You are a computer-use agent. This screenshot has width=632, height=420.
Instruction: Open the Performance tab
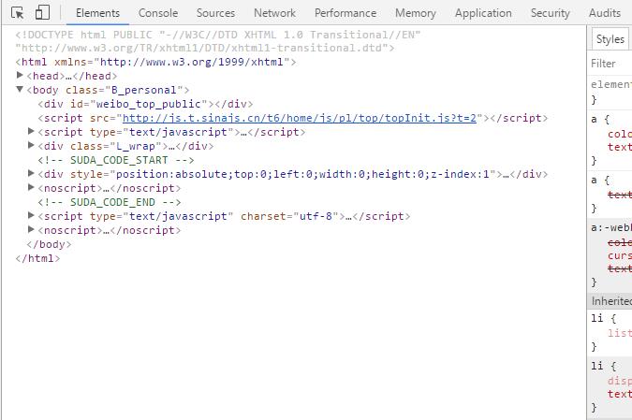pos(345,13)
